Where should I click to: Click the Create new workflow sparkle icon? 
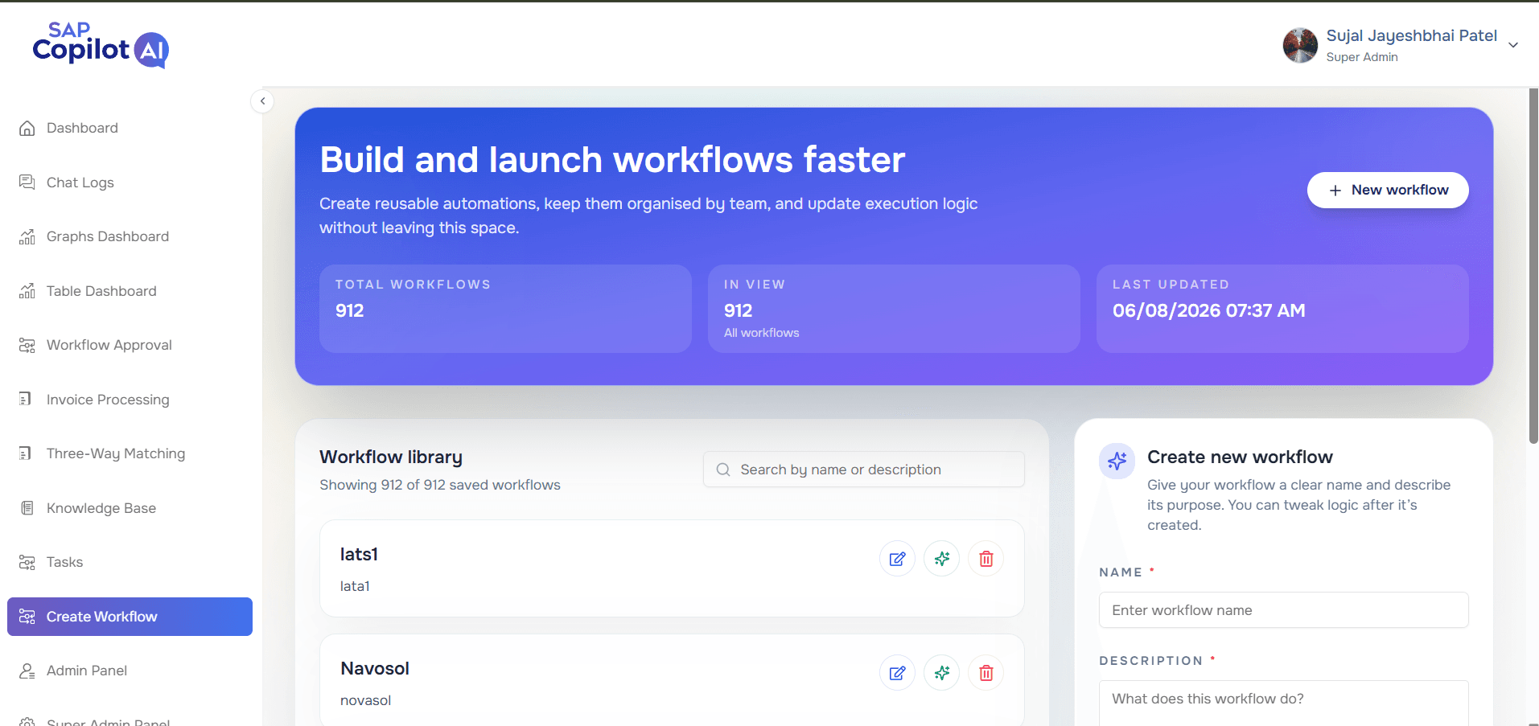(x=1117, y=461)
